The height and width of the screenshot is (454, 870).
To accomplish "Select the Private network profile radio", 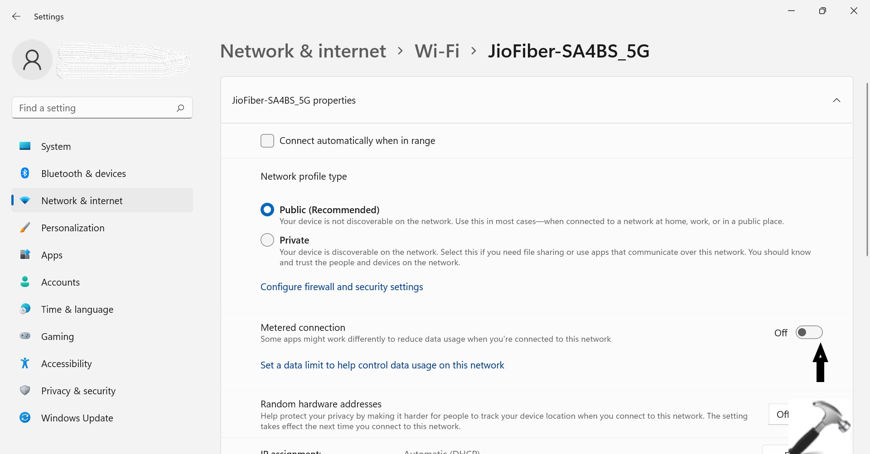I will tap(267, 240).
